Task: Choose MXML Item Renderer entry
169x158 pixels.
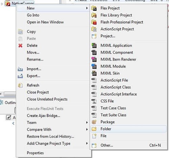Action: point(118,59)
